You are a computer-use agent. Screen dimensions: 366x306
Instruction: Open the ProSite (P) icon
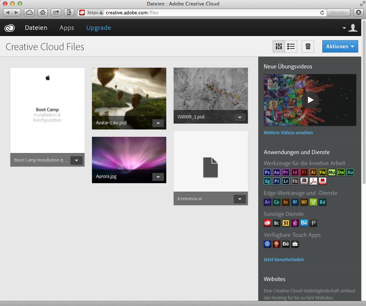(x=313, y=223)
